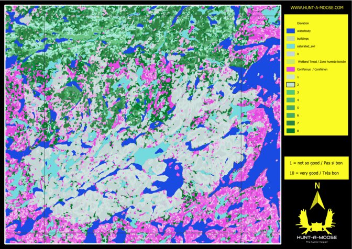Screen dimensions: 352x249
Task: Click the green legend swatch labeled 3
Action: coord(291,93)
